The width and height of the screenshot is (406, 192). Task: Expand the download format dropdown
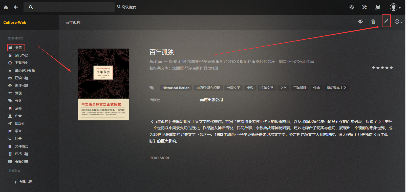tap(398, 22)
